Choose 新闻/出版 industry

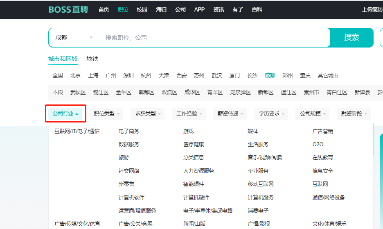(194, 224)
